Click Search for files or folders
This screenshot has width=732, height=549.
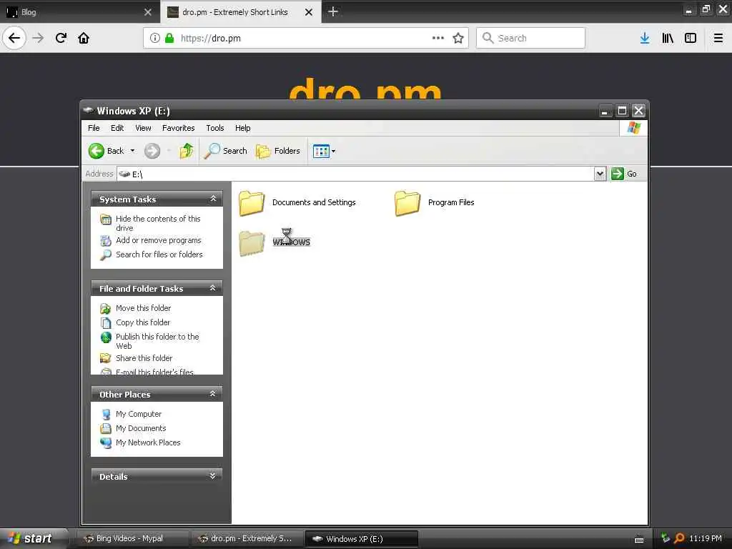coord(159,254)
